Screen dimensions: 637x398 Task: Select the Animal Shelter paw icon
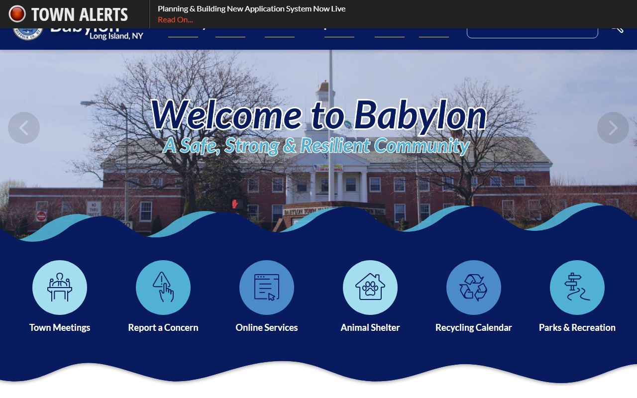pyautogui.click(x=370, y=288)
